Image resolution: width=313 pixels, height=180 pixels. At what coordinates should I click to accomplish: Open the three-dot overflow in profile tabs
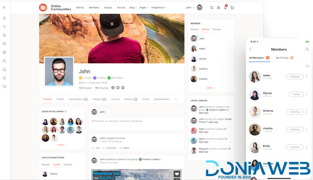(176, 99)
